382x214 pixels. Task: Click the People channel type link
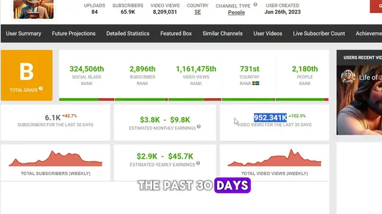[x=236, y=12]
